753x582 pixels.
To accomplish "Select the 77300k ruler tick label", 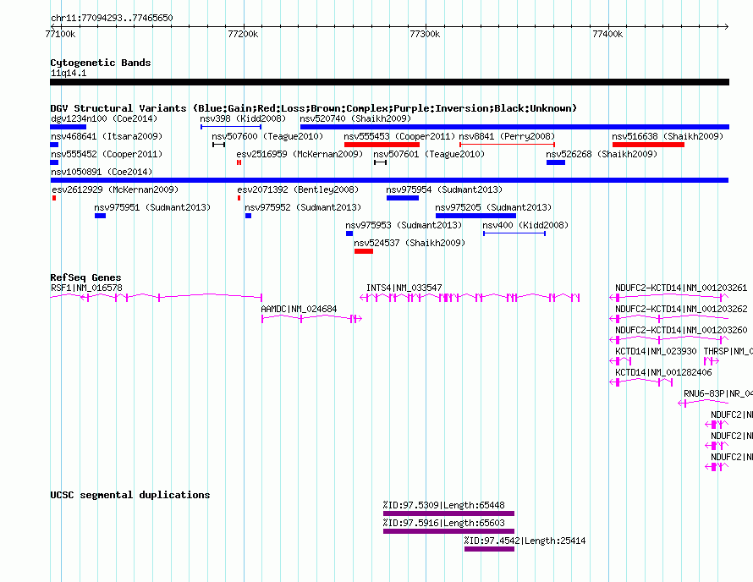I will pyautogui.click(x=425, y=34).
